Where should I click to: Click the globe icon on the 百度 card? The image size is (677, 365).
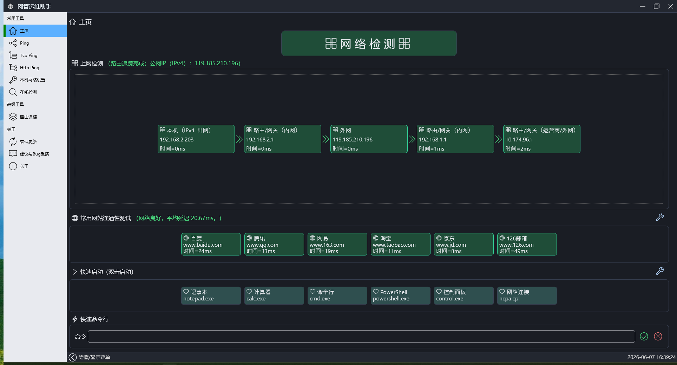click(x=186, y=238)
